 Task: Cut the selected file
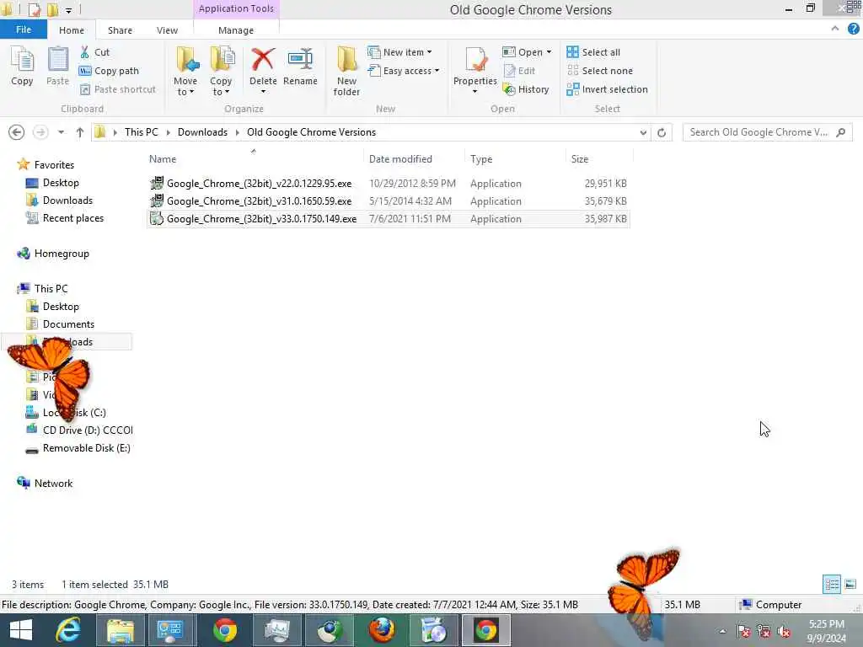pos(94,52)
